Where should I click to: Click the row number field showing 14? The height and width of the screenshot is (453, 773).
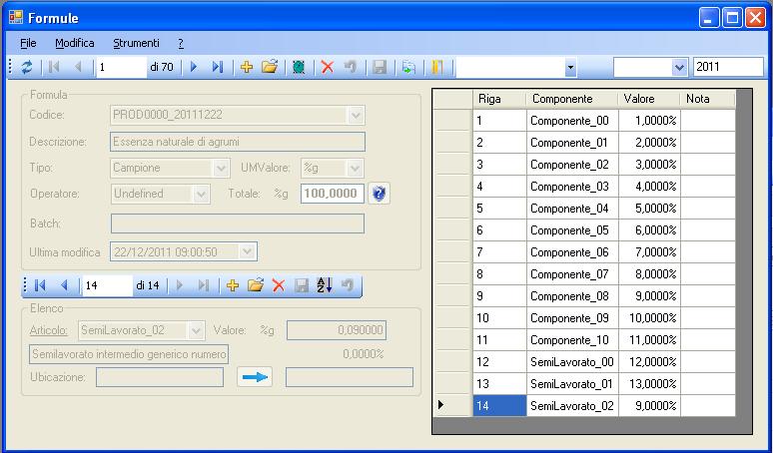[108, 285]
